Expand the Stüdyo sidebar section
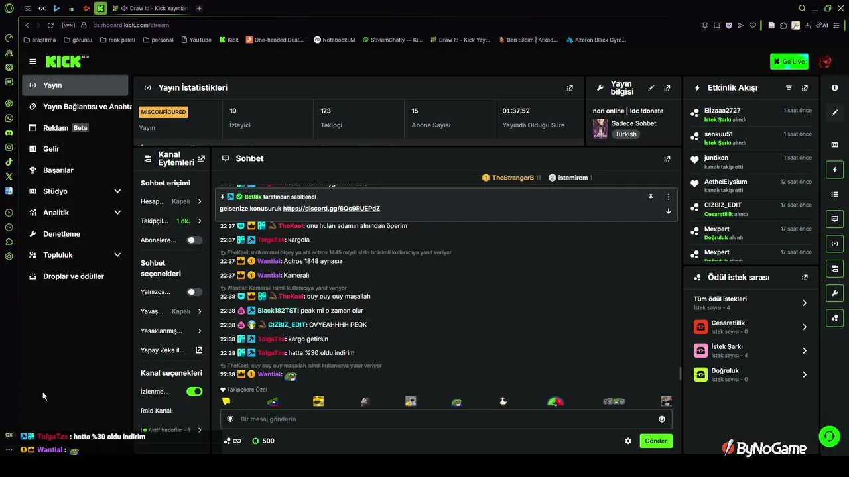Viewport: 849px width, 477px height. tap(75, 191)
